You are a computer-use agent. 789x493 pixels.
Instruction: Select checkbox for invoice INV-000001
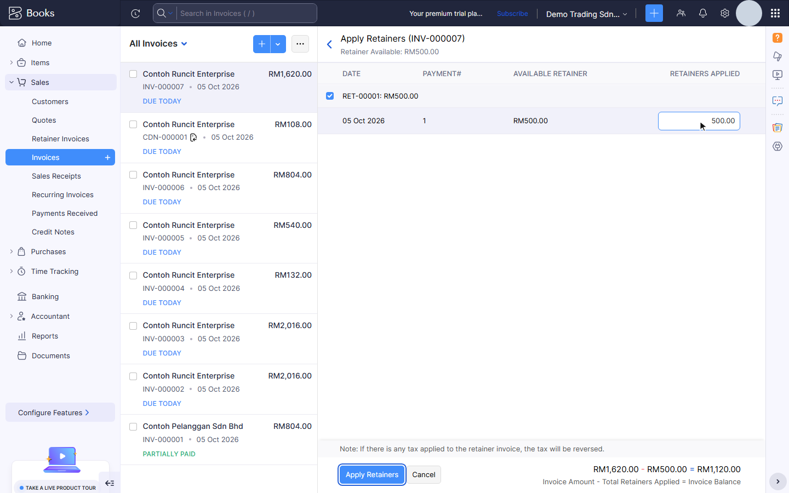coord(133,426)
